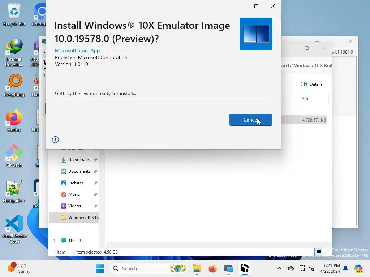
Task: Select Music in File Explorer sidebar
Action: coord(74,194)
